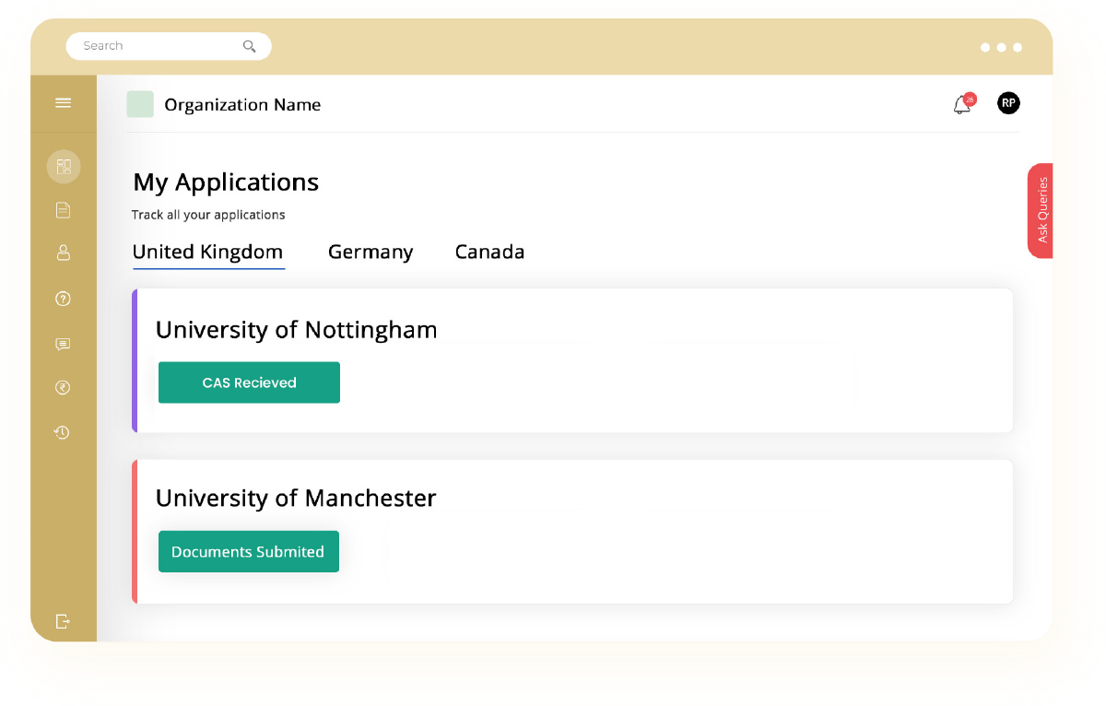Switch to the Germany tab

coord(371,252)
